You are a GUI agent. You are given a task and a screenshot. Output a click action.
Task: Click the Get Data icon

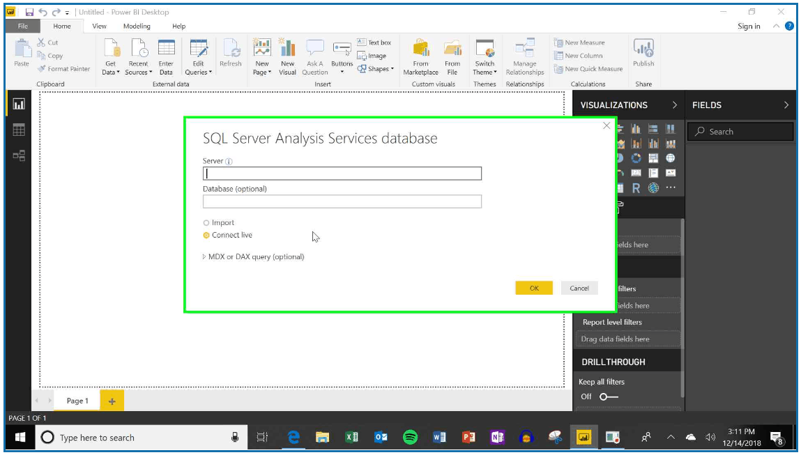(x=111, y=49)
